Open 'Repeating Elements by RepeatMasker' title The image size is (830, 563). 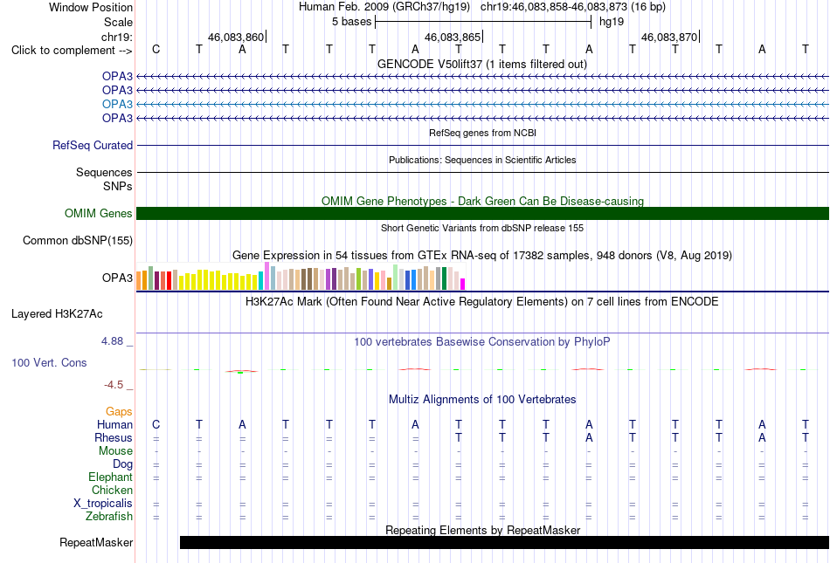(x=482, y=530)
